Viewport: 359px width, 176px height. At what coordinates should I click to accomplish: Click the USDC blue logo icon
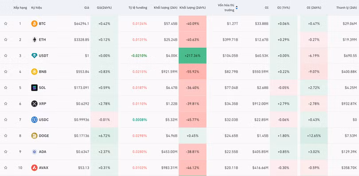[x=34, y=119]
